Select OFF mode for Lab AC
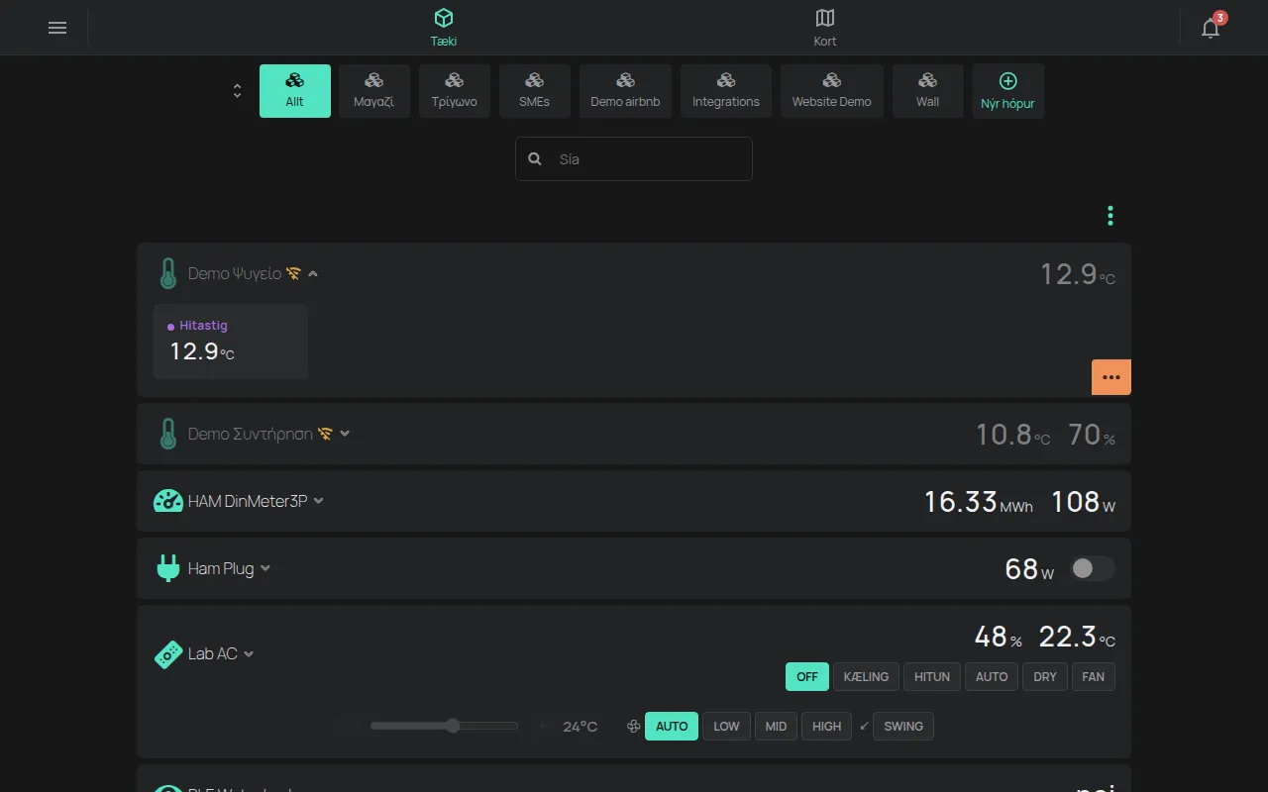 807,676
